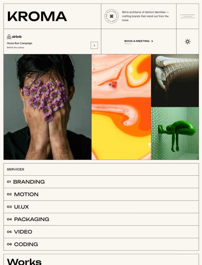Expand the 01 Branding service

[x=101, y=182]
